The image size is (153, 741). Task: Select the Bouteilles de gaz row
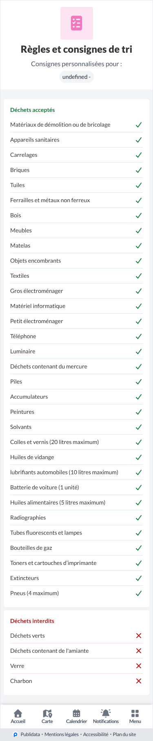tap(76, 548)
